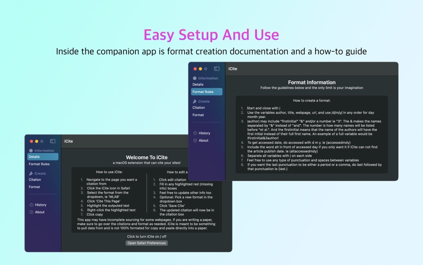Select Format Rules item in right window sidebar
This screenshot has width=423, height=265.
tap(207, 91)
